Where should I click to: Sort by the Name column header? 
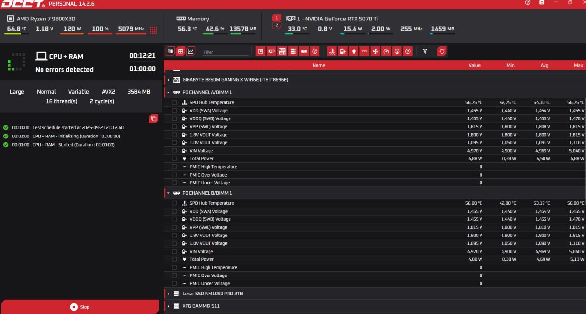point(319,65)
